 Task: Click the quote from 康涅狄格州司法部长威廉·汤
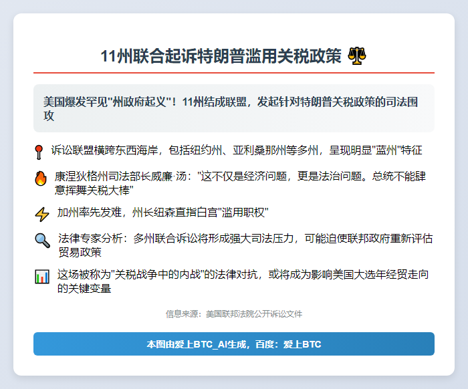240,183
